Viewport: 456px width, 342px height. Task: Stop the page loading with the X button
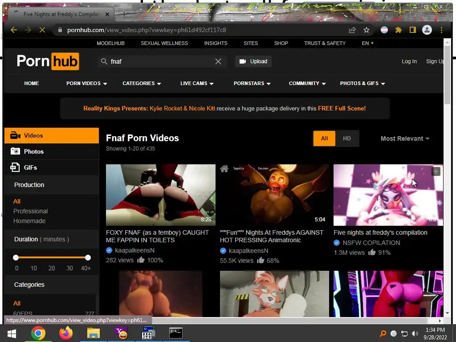(42, 30)
